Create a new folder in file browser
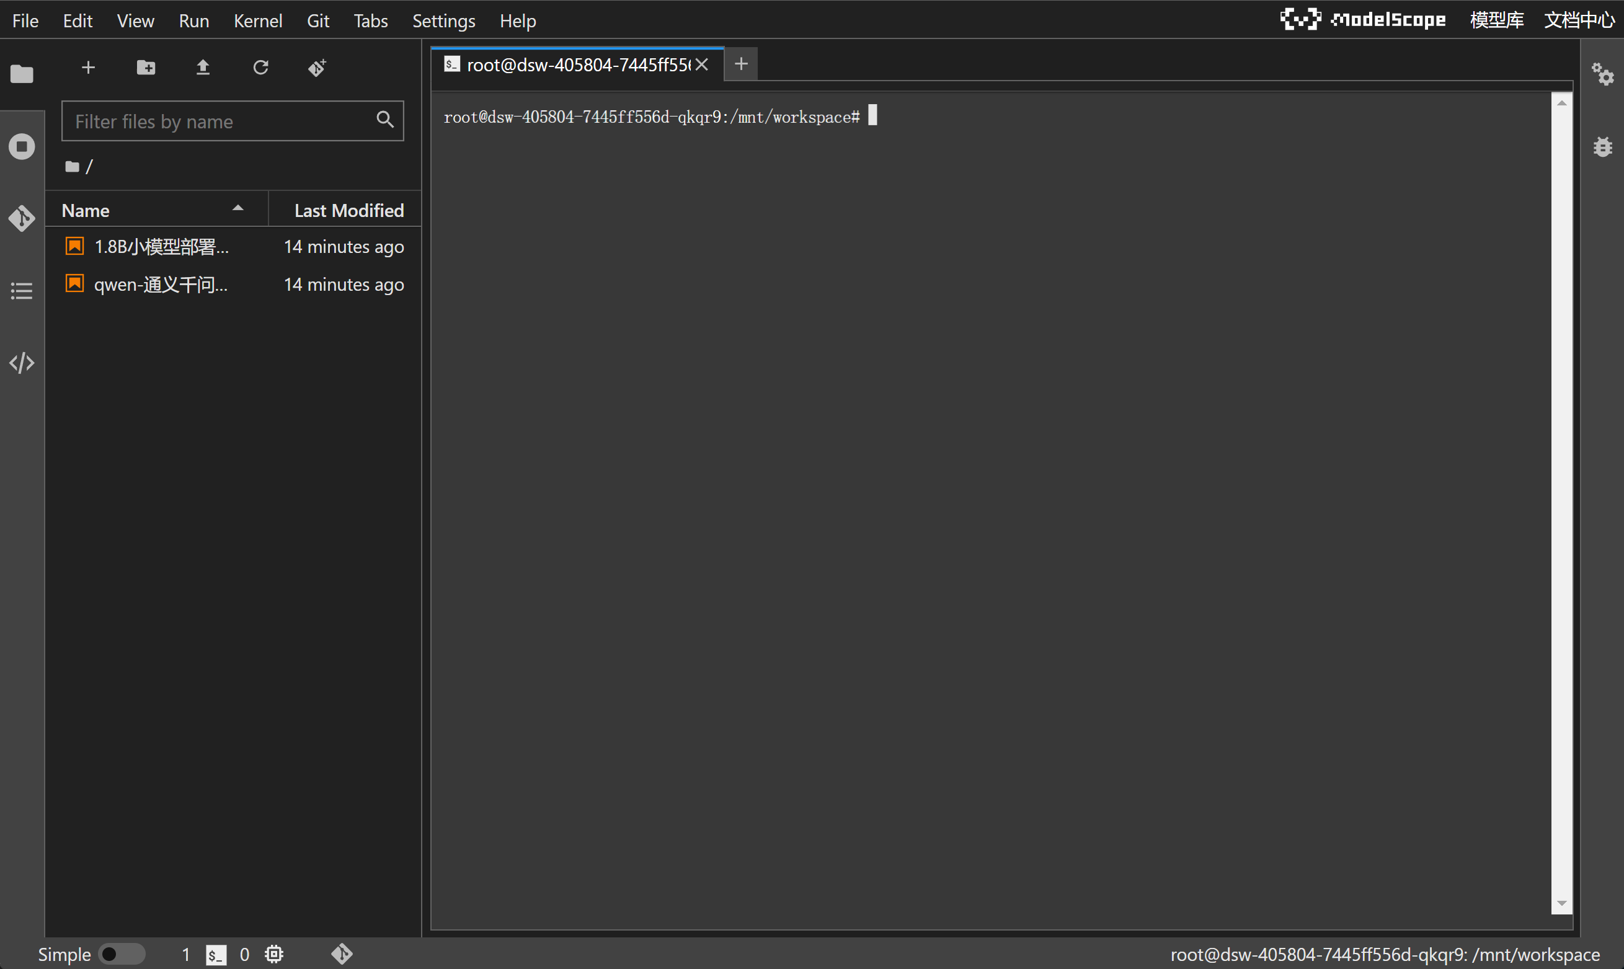 pyautogui.click(x=146, y=67)
